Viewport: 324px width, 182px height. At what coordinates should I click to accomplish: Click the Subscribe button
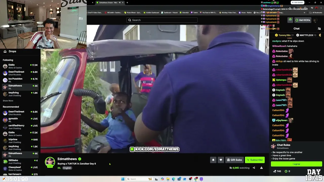[x=255, y=160]
